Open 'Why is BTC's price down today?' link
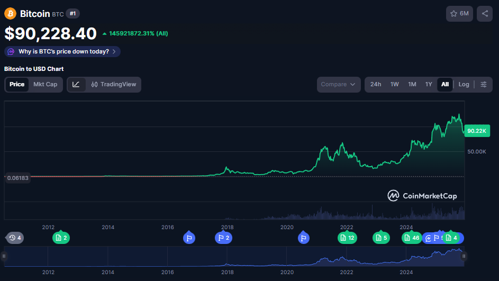499x281 pixels. point(62,51)
